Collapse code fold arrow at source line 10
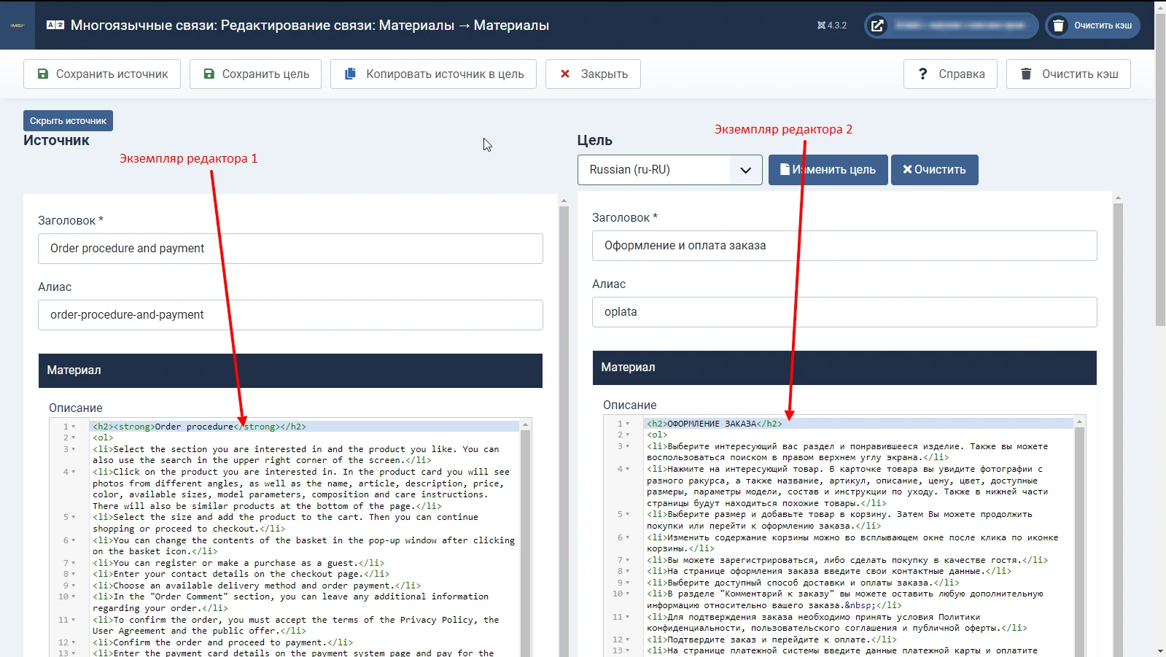 pos(74,596)
